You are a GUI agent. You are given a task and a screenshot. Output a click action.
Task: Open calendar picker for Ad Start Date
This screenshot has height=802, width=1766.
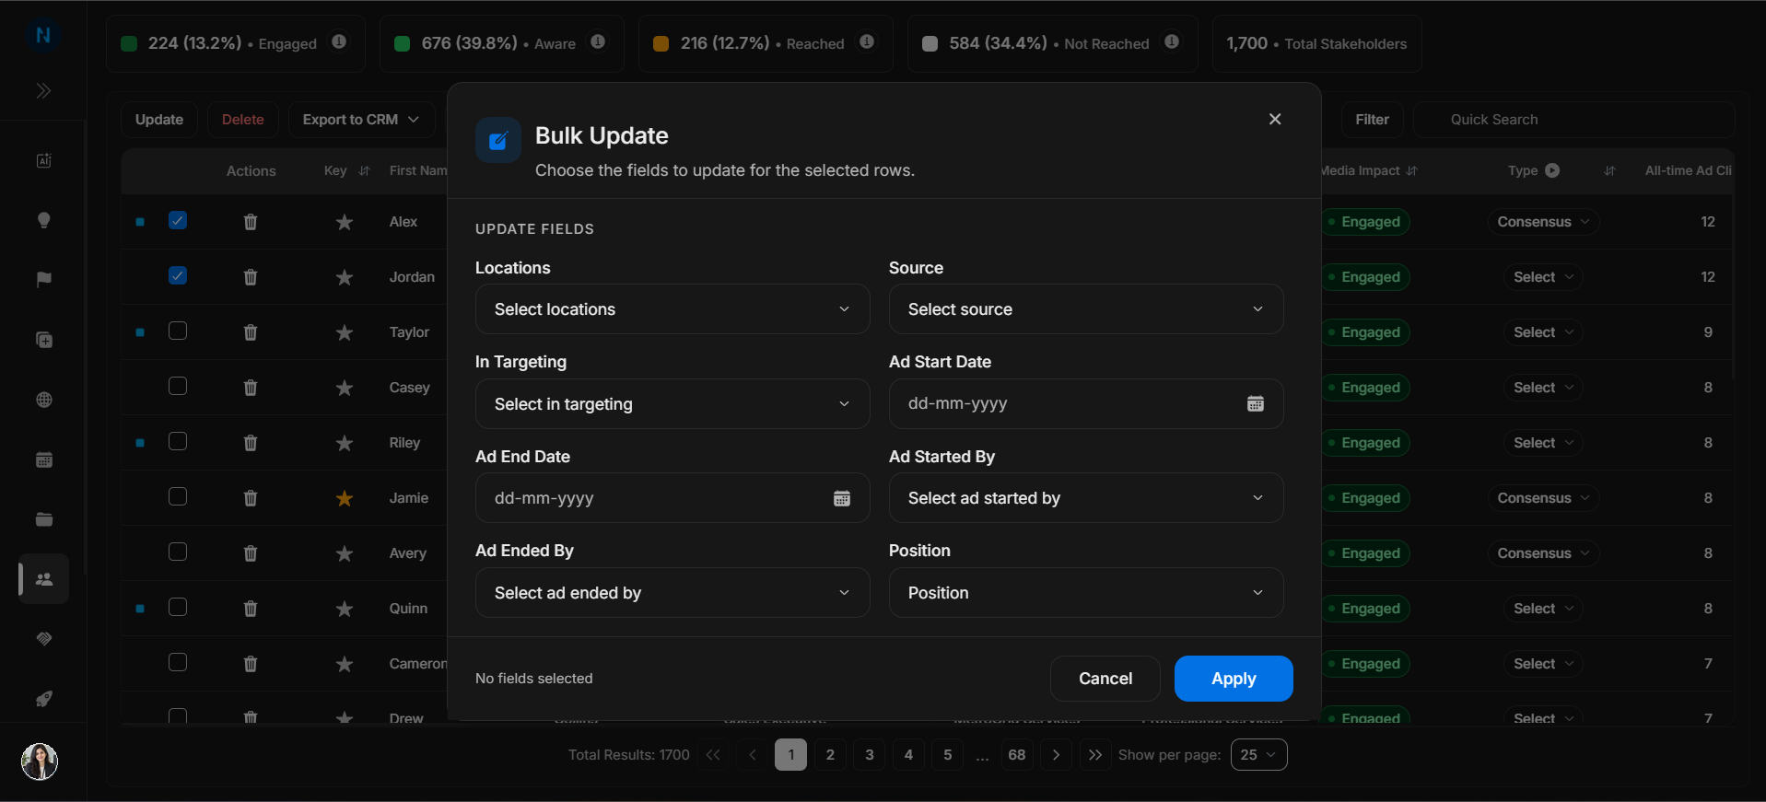click(1256, 403)
